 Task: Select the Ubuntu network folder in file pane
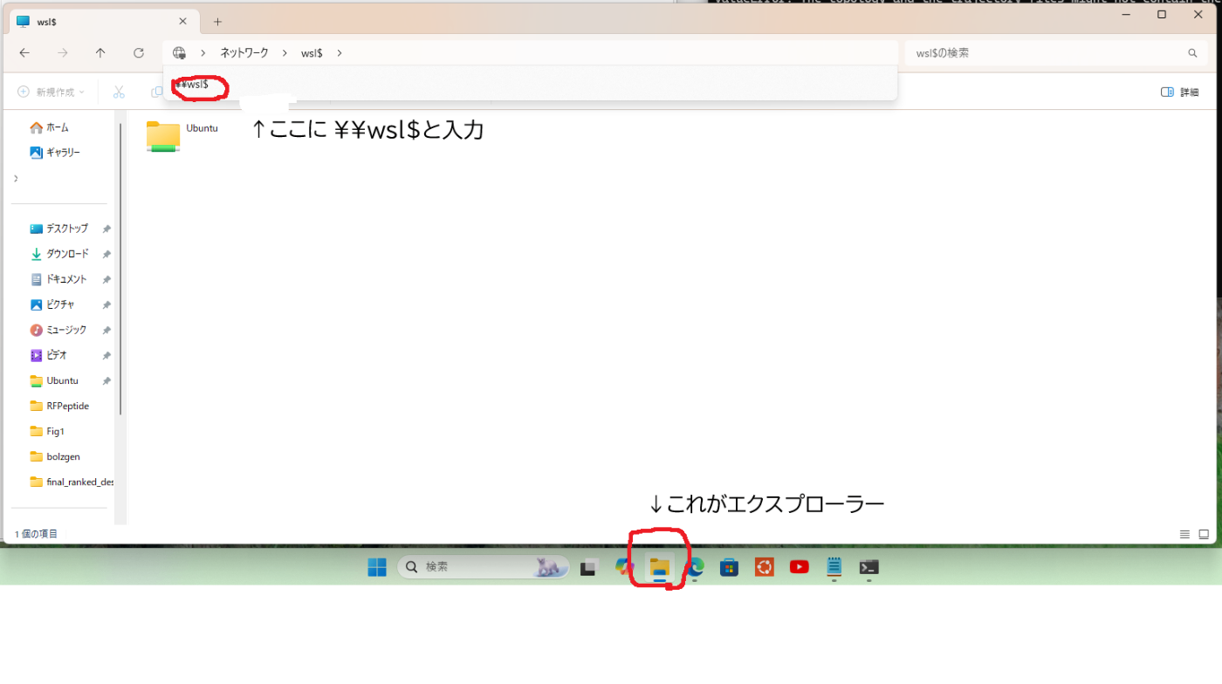pyautogui.click(x=182, y=137)
